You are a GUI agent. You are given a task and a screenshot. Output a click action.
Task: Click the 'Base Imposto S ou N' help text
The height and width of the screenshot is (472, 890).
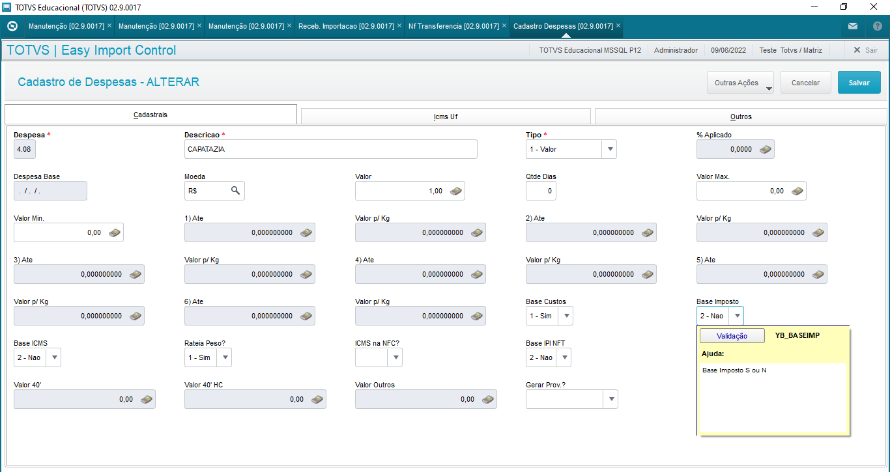[734, 370]
